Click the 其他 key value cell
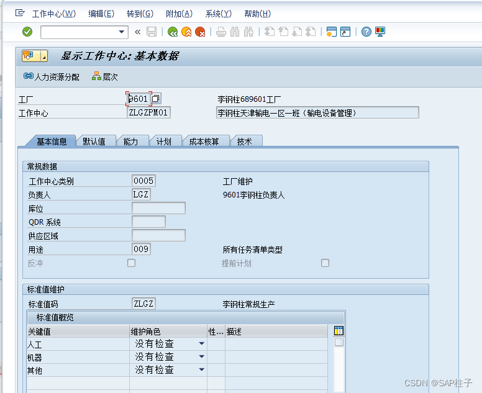Screen dimensions: 482x393 (x=78, y=370)
